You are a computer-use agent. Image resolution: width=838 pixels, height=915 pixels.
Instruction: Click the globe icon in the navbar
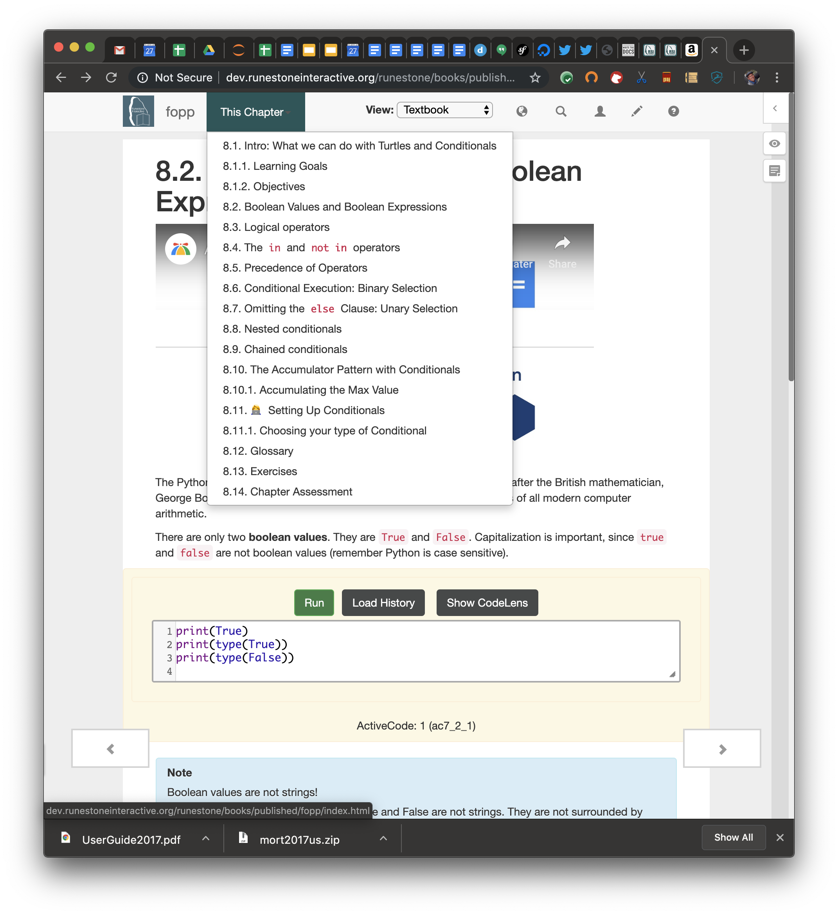522,111
